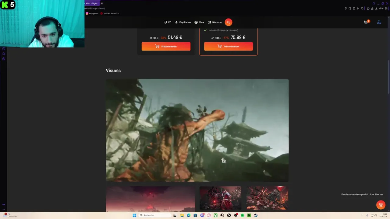390x219 pixels.
Task: Open Discord from the taskbar
Action: (202, 215)
